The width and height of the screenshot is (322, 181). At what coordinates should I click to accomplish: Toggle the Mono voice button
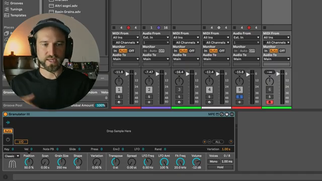point(213,161)
